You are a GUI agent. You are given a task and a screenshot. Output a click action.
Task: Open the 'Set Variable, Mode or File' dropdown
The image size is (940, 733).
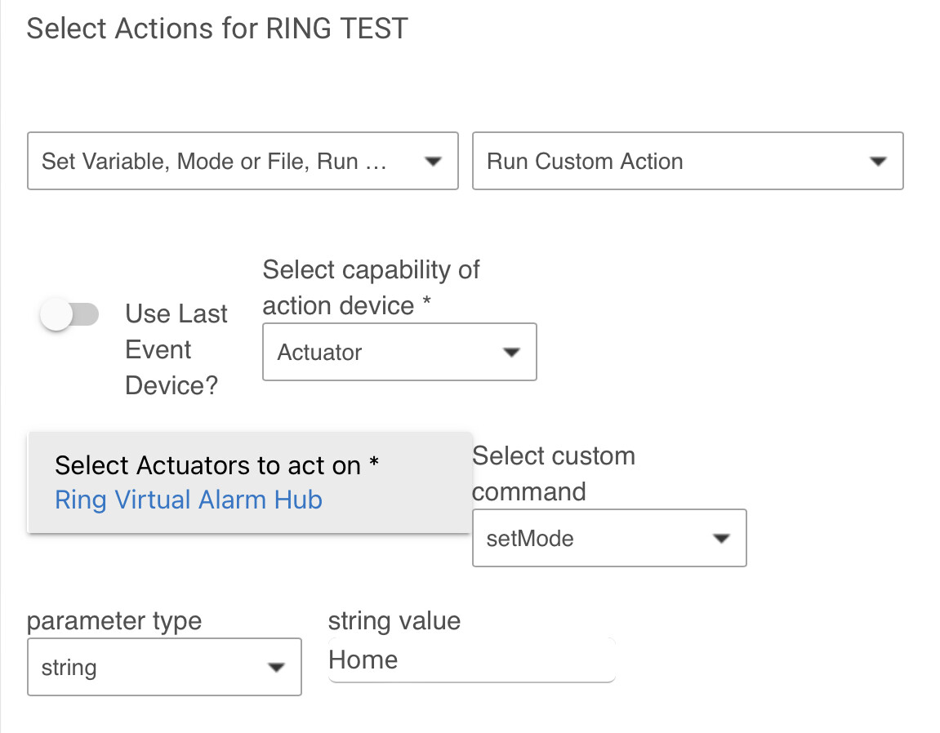click(x=243, y=161)
